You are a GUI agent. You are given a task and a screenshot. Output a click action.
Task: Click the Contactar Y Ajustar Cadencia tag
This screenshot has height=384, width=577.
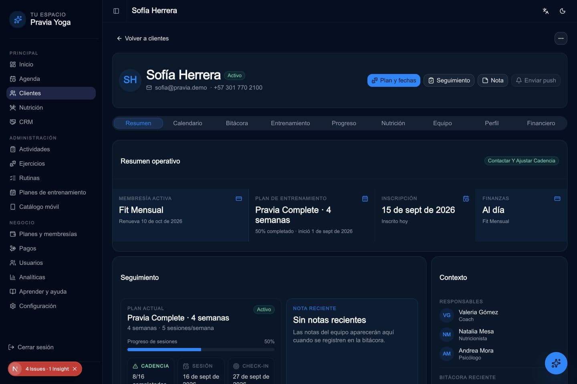tap(521, 161)
